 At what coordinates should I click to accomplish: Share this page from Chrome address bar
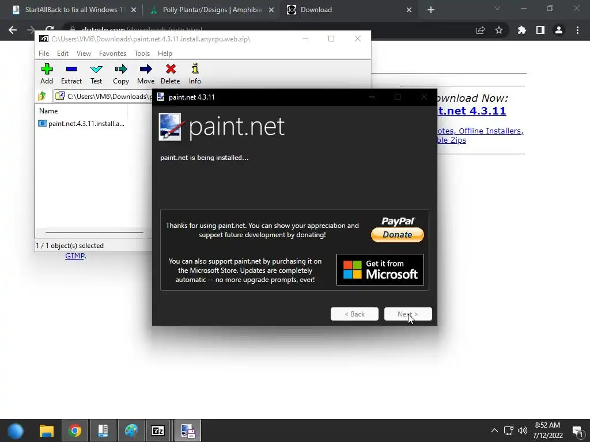(481, 30)
